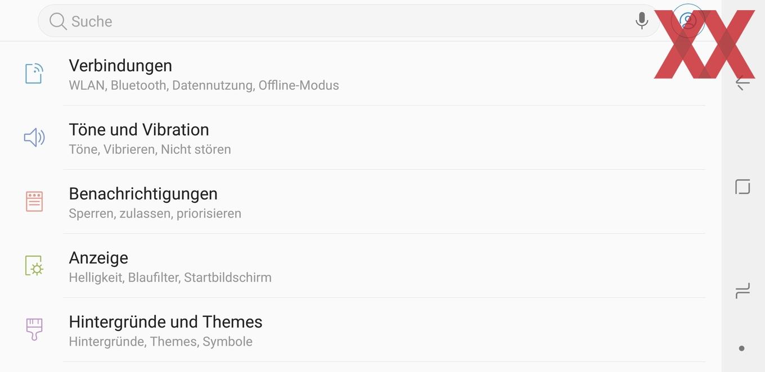Click the Suche search input field
Screen dimensions: 765x372
point(337,21)
